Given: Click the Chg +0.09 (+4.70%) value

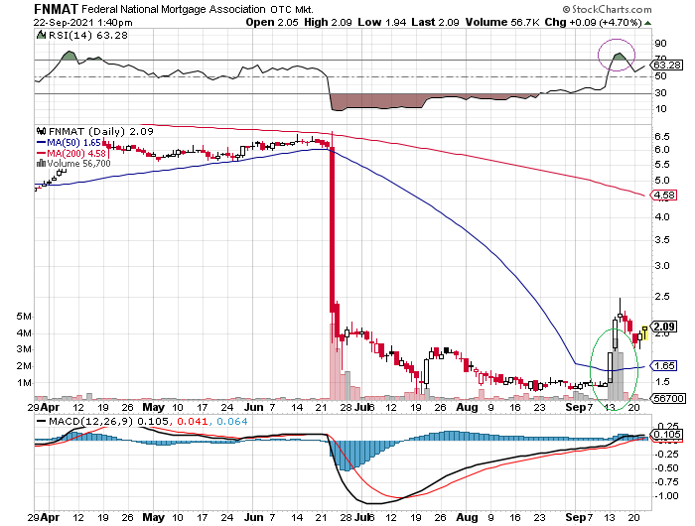Looking at the screenshot, I should point(593,22).
